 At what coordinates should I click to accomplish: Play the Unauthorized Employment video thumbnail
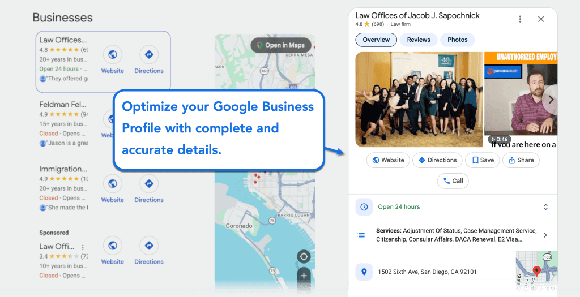521,100
